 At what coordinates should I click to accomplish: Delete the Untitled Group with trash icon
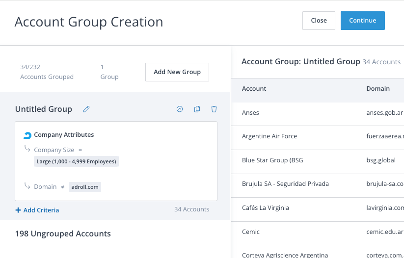[x=214, y=109]
